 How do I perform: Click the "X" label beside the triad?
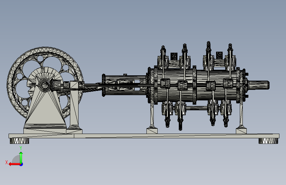pos(7,162)
